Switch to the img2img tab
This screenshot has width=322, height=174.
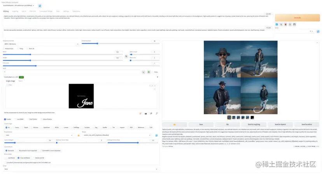click(x=15, y=11)
